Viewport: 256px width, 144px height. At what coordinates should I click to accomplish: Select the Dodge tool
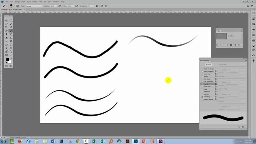[x=11, y=41]
